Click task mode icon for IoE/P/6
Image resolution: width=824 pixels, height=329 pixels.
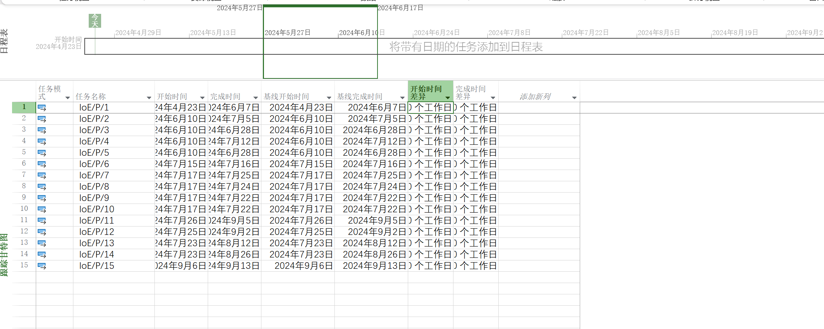click(x=42, y=164)
